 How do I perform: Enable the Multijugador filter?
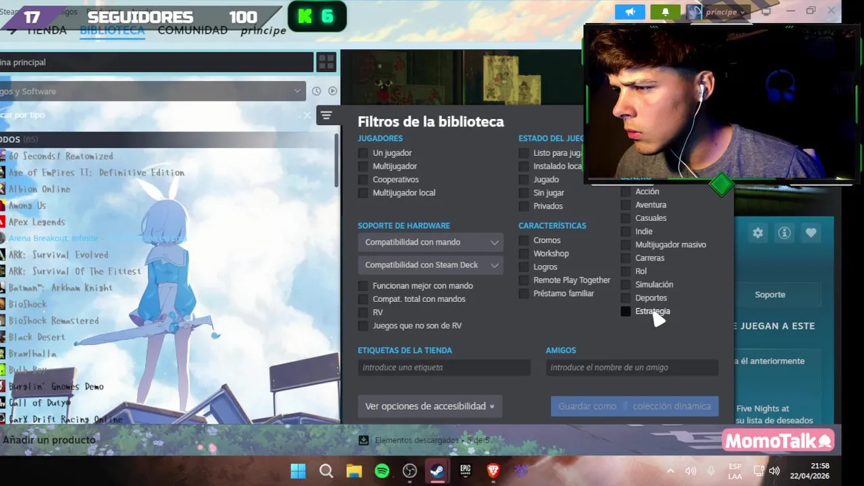point(363,166)
